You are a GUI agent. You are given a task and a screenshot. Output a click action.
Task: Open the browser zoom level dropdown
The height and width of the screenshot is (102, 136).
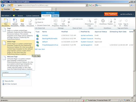pos(132,100)
